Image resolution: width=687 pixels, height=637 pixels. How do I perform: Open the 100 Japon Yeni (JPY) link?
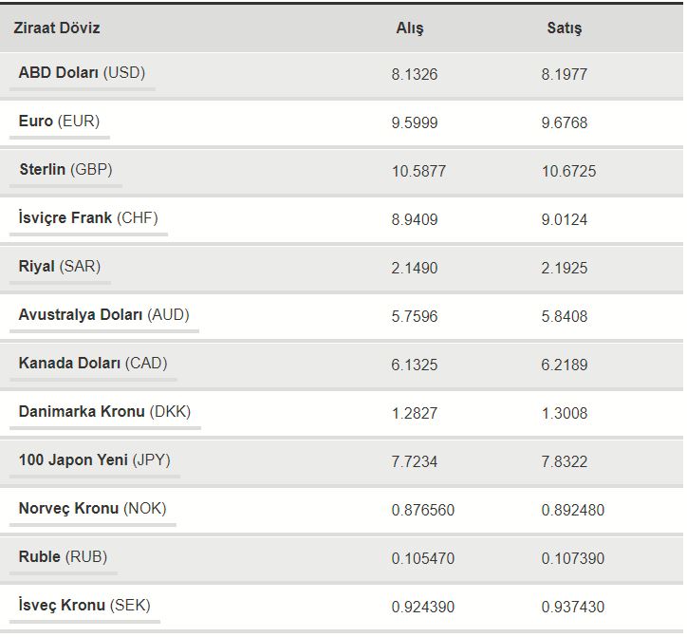94,460
